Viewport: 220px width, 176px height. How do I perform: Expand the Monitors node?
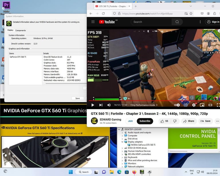[122, 163]
